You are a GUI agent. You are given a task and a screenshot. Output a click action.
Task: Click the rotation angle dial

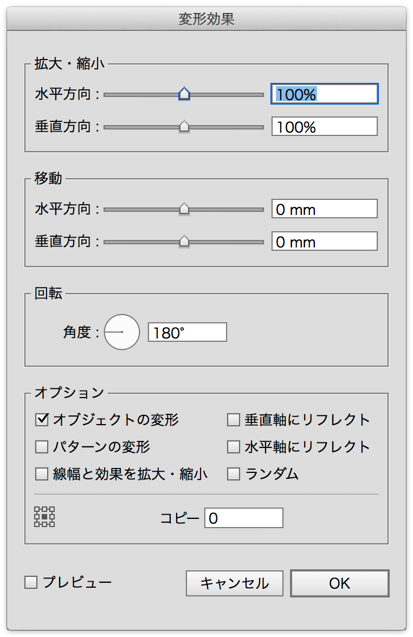coord(122,332)
